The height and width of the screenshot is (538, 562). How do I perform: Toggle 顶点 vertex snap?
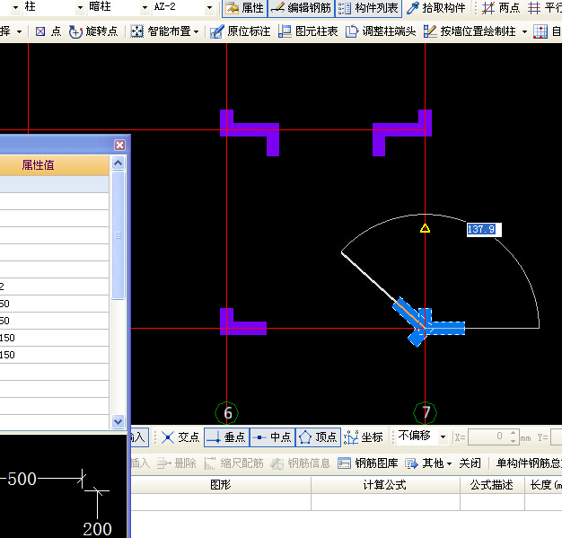318,437
